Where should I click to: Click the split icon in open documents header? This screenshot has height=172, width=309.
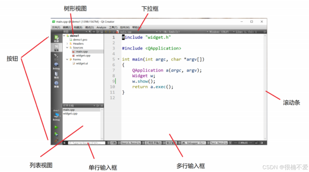(98, 106)
